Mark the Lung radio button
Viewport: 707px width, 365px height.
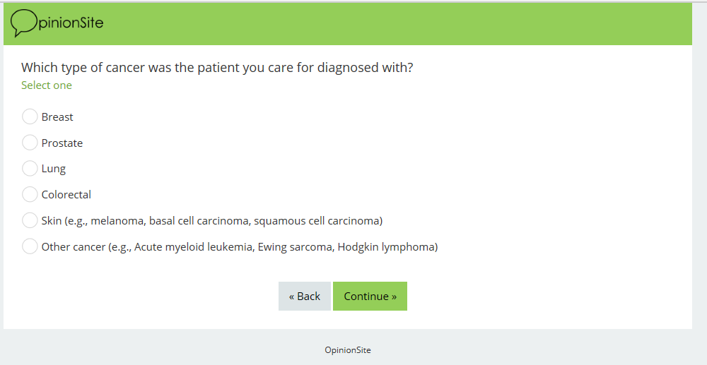pos(30,169)
